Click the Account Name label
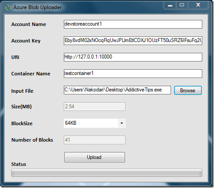This screenshot has width=214, height=188. coord(29,24)
